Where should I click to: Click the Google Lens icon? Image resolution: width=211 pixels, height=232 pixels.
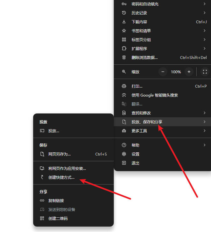pyautogui.click(x=124, y=95)
